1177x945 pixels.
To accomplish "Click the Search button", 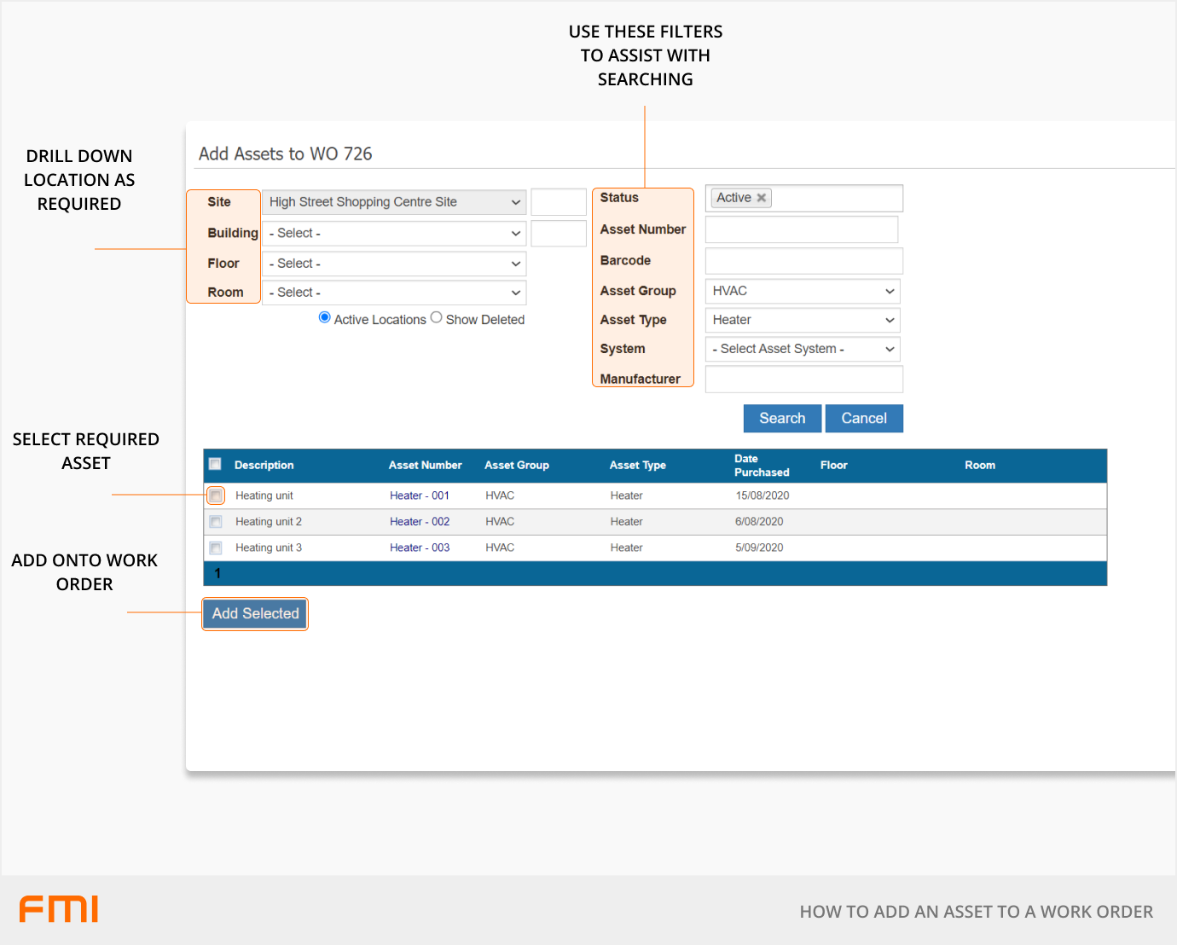I will coord(782,419).
